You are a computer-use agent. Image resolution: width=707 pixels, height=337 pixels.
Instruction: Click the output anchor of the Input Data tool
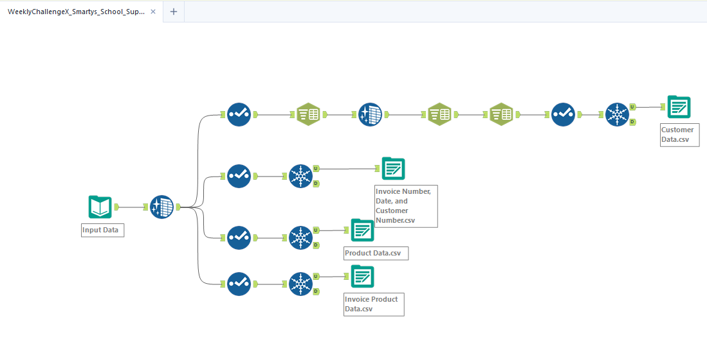click(x=117, y=207)
